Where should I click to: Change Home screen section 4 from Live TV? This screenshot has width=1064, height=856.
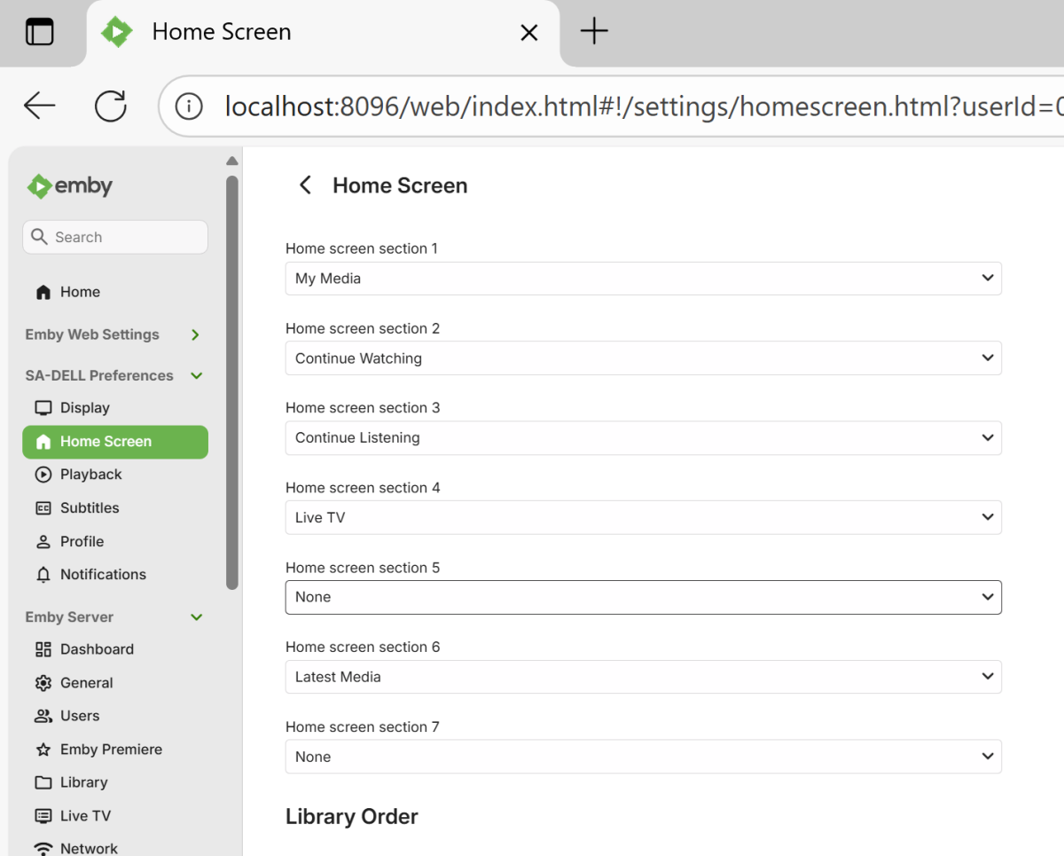(x=643, y=518)
